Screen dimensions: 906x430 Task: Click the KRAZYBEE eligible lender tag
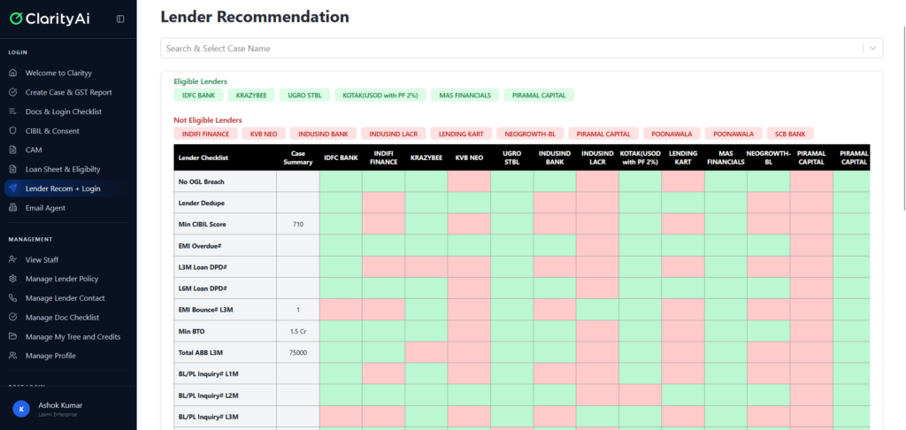click(x=250, y=95)
